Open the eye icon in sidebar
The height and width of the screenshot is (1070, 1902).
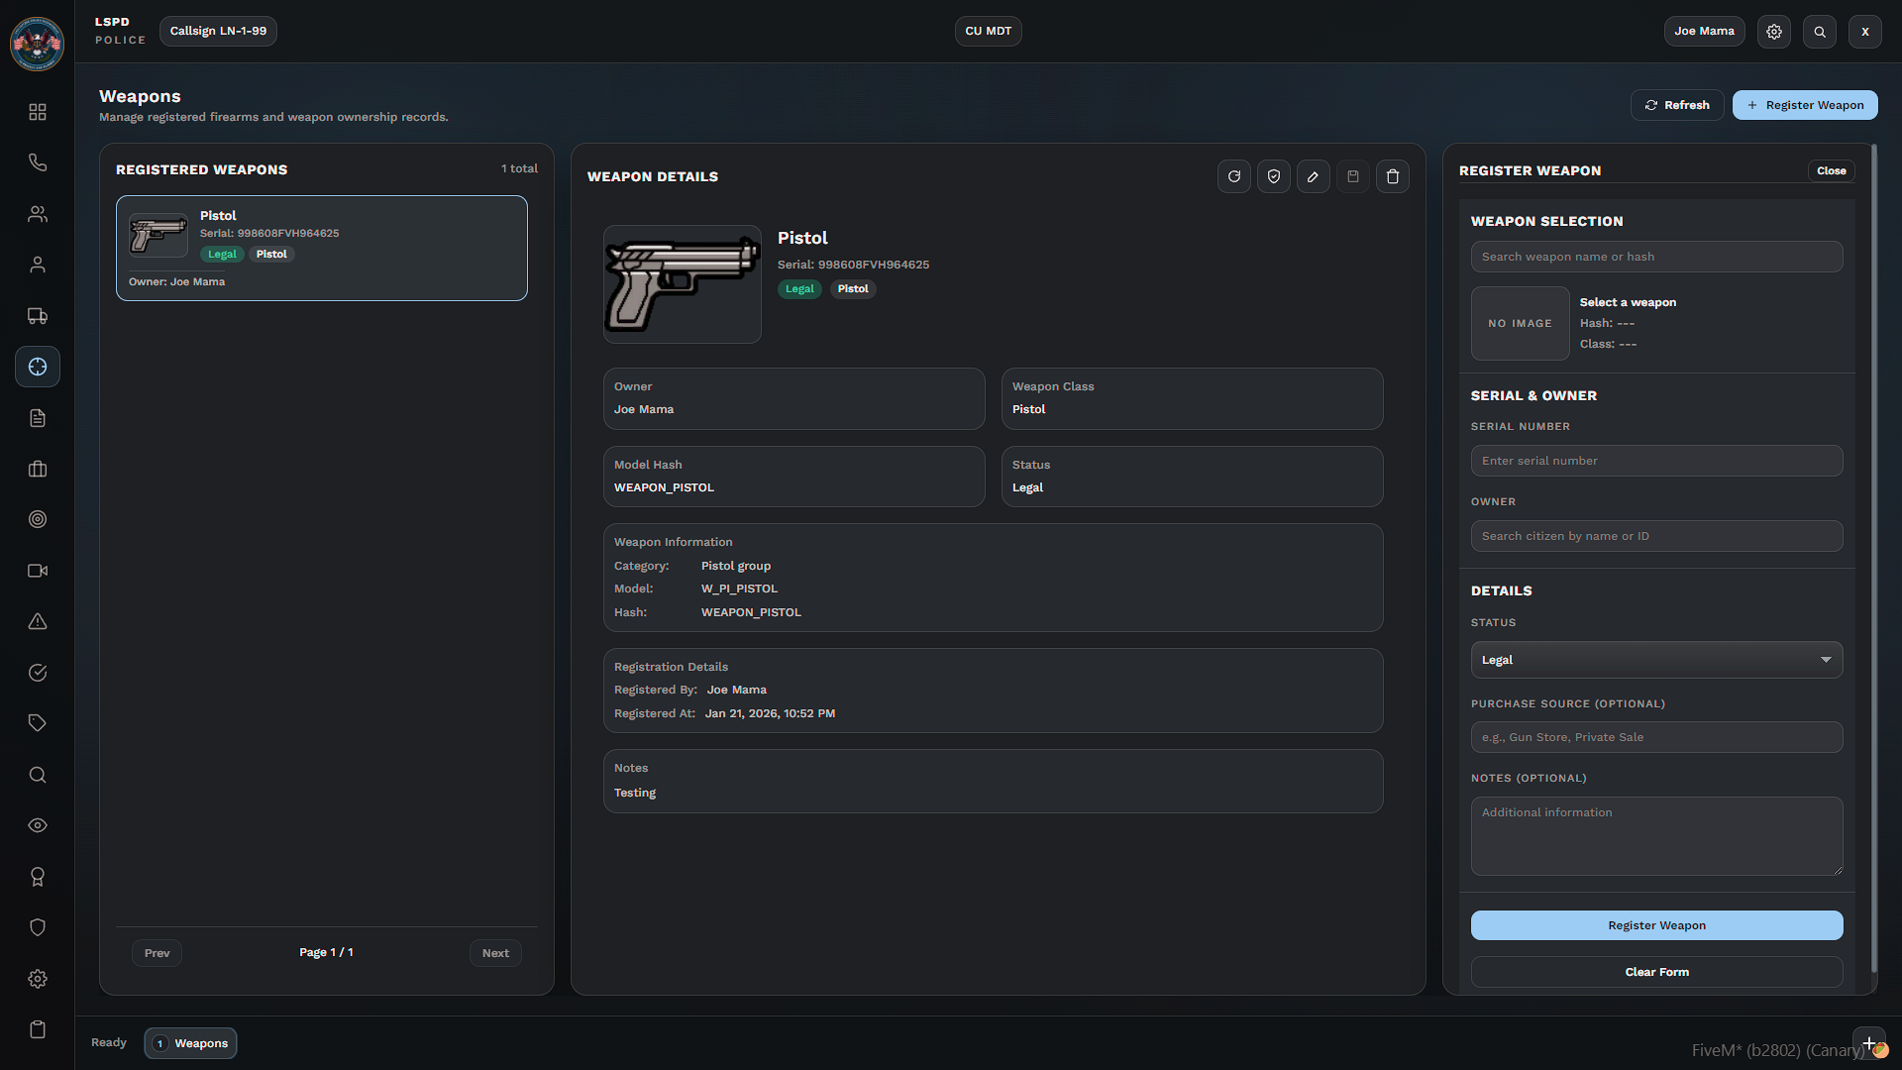[x=38, y=825]
